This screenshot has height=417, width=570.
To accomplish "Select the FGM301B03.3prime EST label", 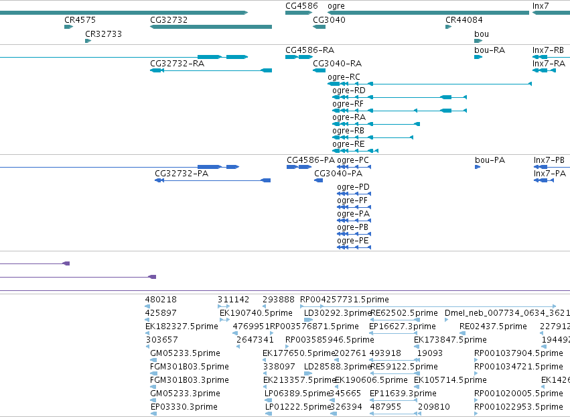I will point(190,380).
